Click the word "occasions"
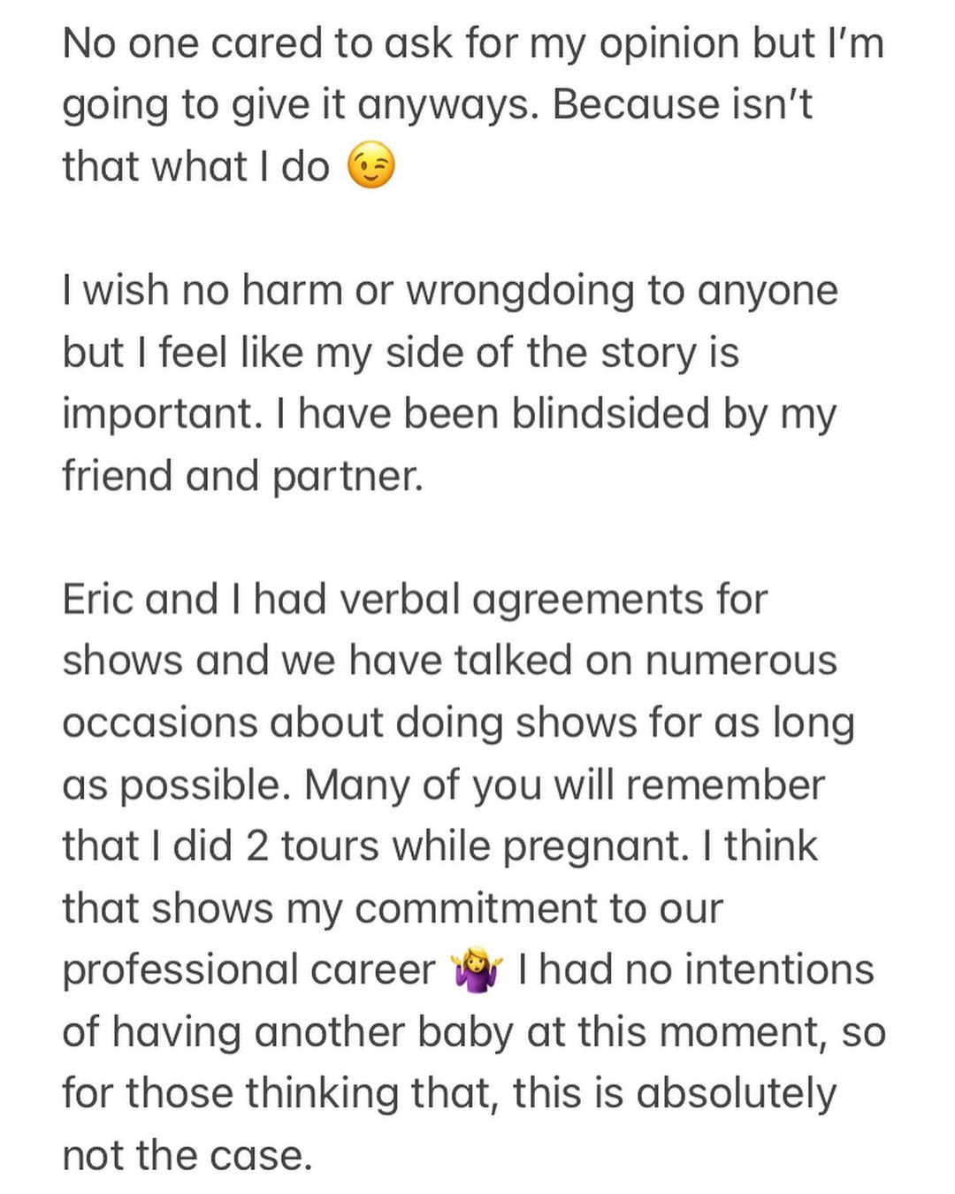This screenshot has width=955, height=1194. [158, 723]
